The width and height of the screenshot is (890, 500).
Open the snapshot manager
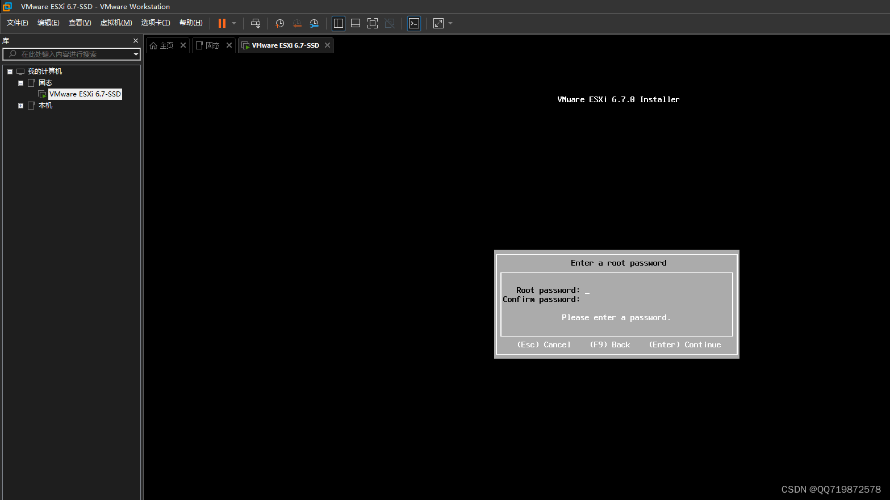(314, 23)
